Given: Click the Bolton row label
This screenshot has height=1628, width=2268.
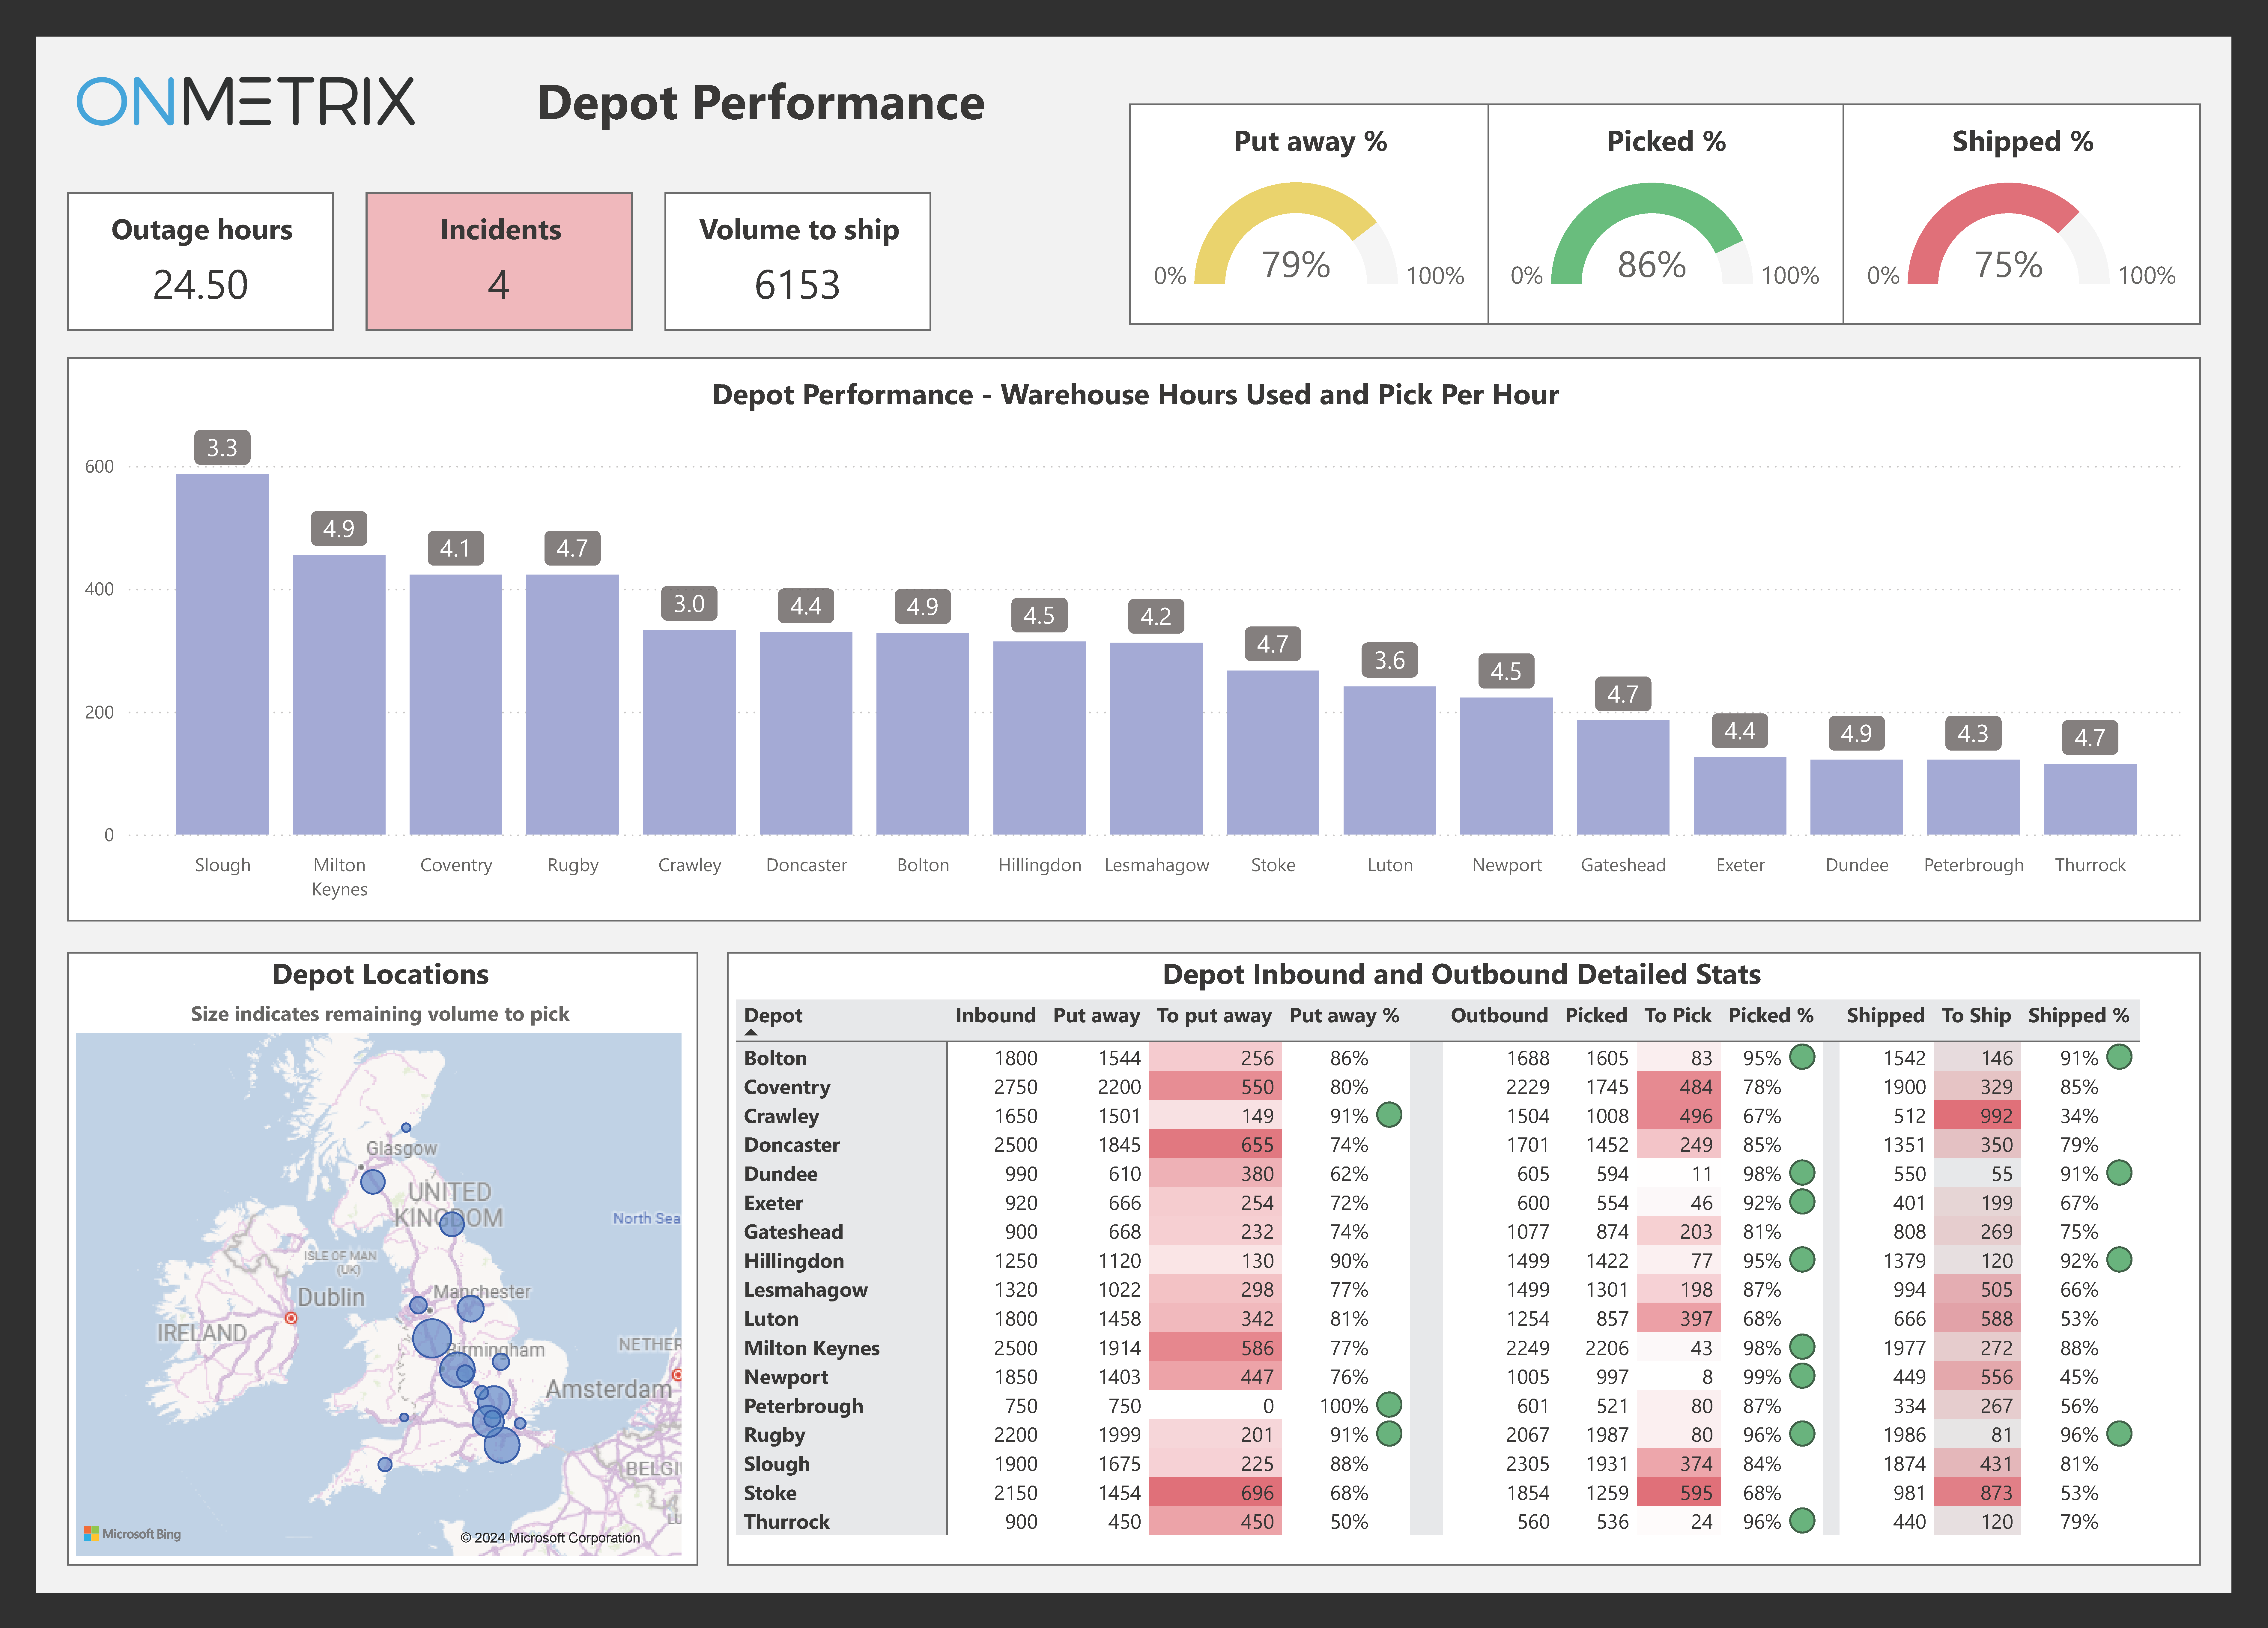Looking at the screenshot, I should point(775,1058).
